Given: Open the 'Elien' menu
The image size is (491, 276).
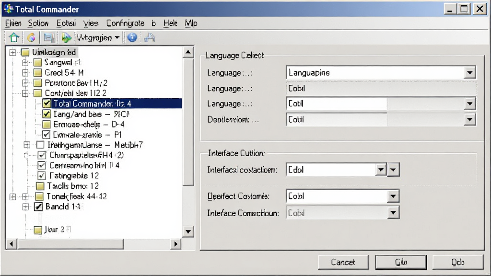Looking at the screenshot, I should (x=13, y=23).
